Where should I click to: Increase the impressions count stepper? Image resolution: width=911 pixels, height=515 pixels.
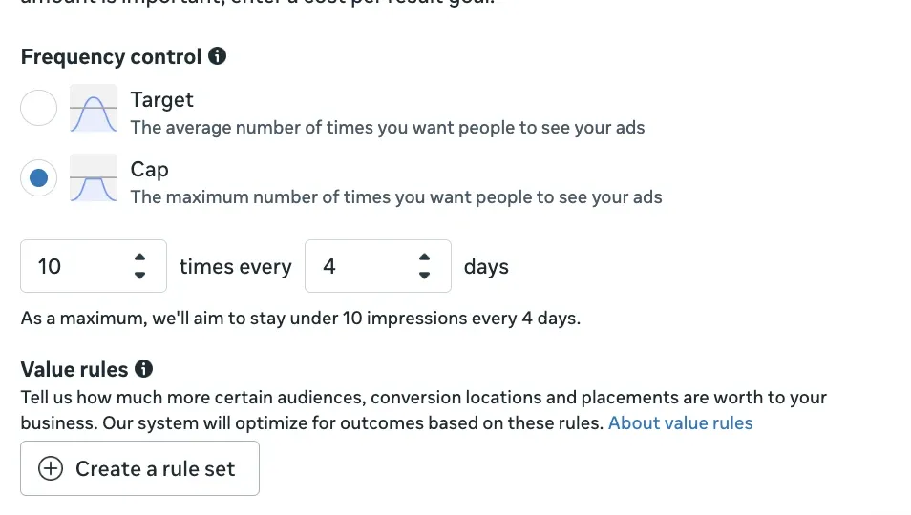140,257
